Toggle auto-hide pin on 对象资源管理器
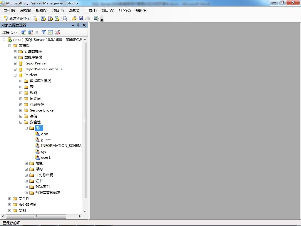The width and height of the screenshot is (301, 226). [x=78, y=25]
